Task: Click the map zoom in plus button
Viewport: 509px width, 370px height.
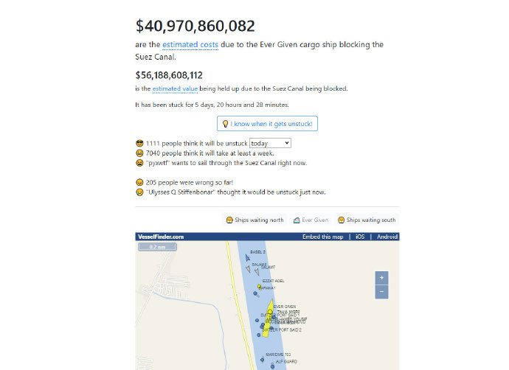Action: point(381,278)
